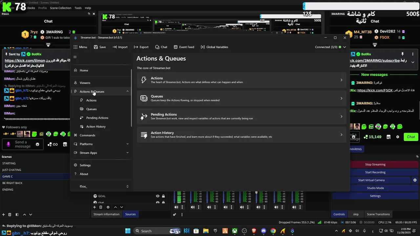Click Studio Mode button
Viewport: 420px width, 236px height.
[375, 188]
